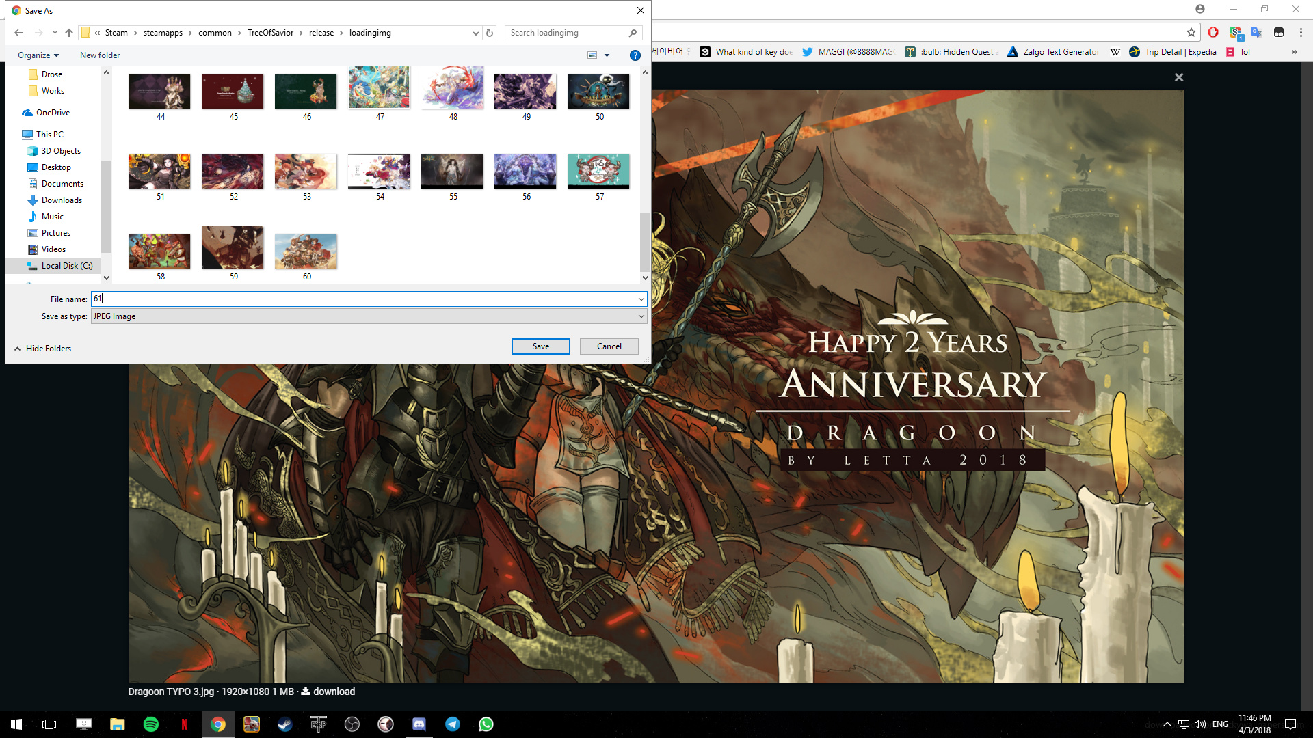1313x738 pixels.
Task: Open the dialog Help icon
Action: click(635, 55)
